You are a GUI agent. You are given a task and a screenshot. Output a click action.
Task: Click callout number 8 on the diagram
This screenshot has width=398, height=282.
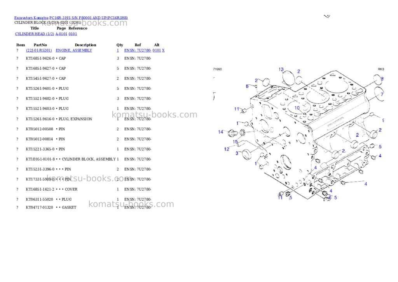(x=247, y=86)
